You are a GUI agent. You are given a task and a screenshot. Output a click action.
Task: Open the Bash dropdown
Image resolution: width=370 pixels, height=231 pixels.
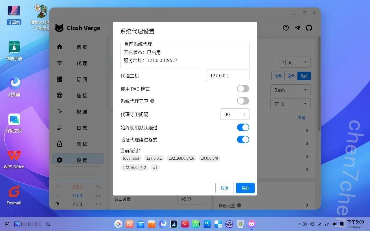(x=291, y=90)
